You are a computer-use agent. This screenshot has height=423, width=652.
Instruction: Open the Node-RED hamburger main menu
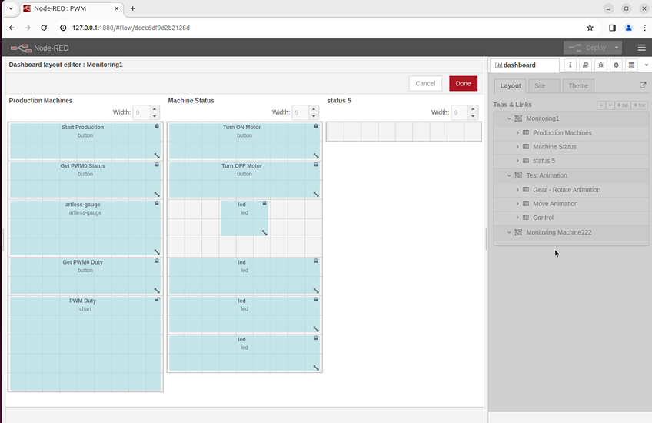click(641, 48)
